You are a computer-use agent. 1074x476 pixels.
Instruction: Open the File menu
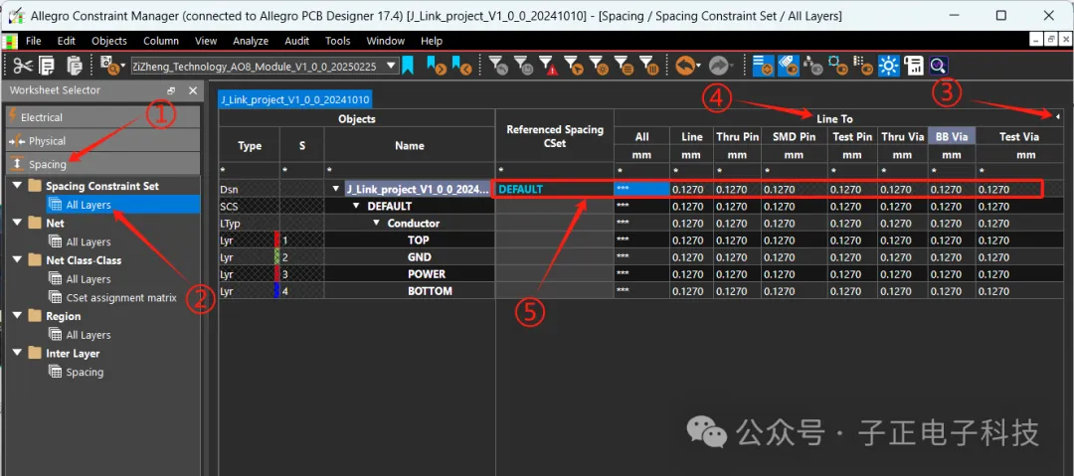pyautogui.click(x=34, y=41)
